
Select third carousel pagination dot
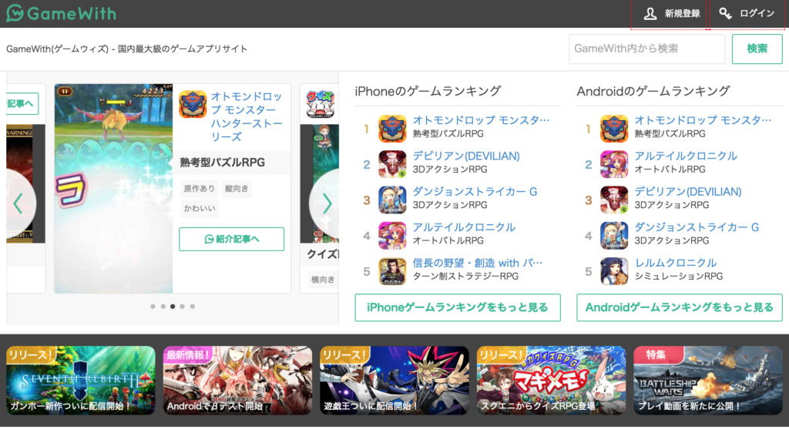click(x=173, y=306)
